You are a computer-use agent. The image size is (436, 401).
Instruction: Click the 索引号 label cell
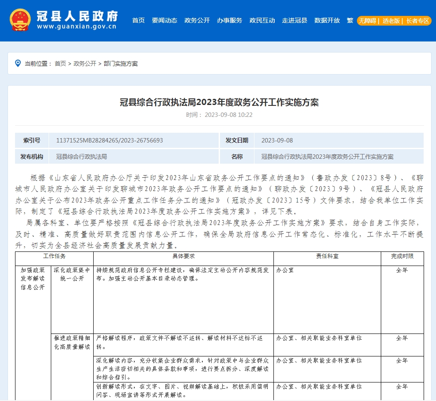32,140
